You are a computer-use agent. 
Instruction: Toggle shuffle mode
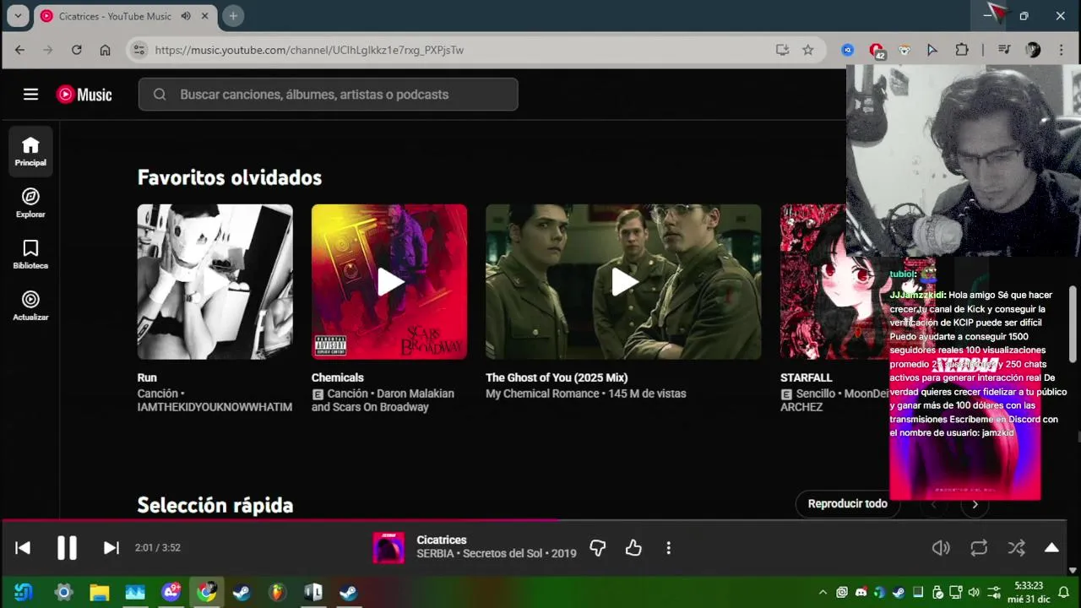tap(1016, 548)
